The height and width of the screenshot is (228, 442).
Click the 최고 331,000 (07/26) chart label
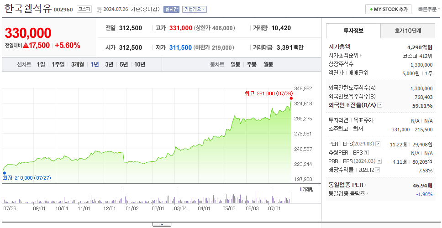269,93
